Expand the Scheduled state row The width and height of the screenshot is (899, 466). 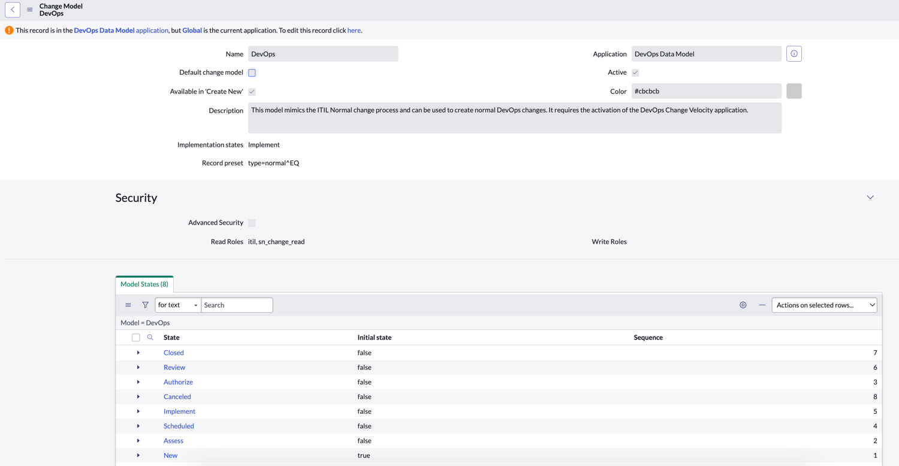[x=138, y=426]
